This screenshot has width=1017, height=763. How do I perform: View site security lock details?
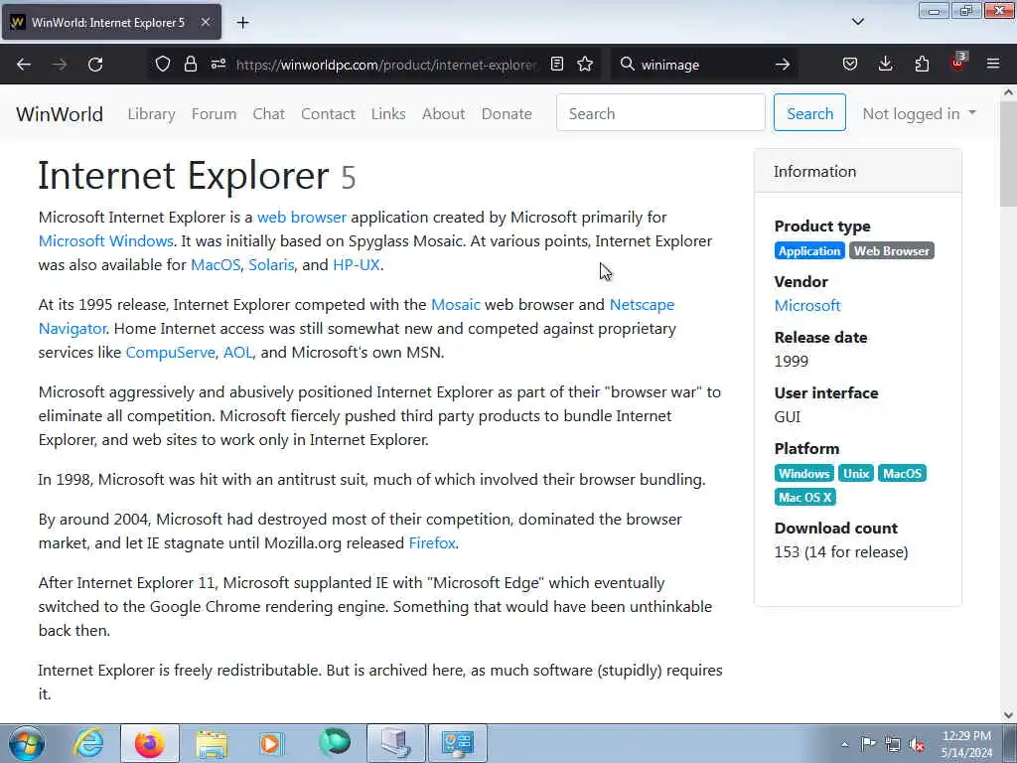coord(190,65)
